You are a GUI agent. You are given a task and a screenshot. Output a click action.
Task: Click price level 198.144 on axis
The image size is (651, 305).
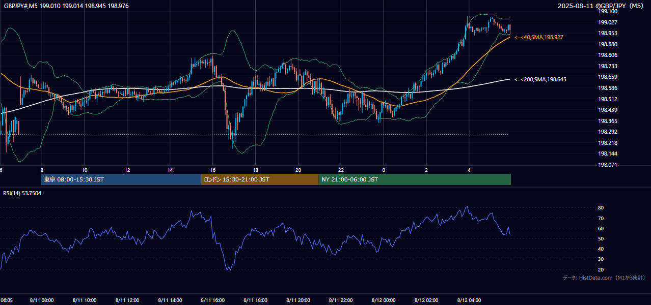pos(608,154)
